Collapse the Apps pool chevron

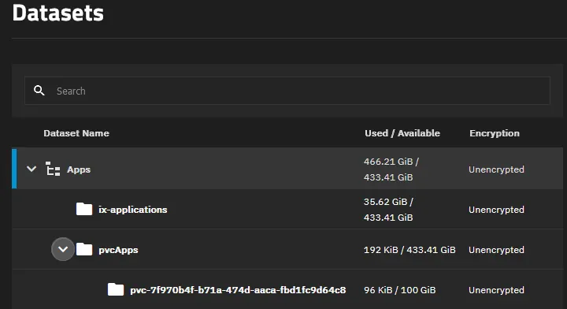point(31,169)
